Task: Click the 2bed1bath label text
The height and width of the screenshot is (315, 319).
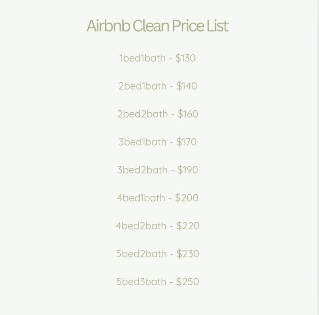Action: 143,86
